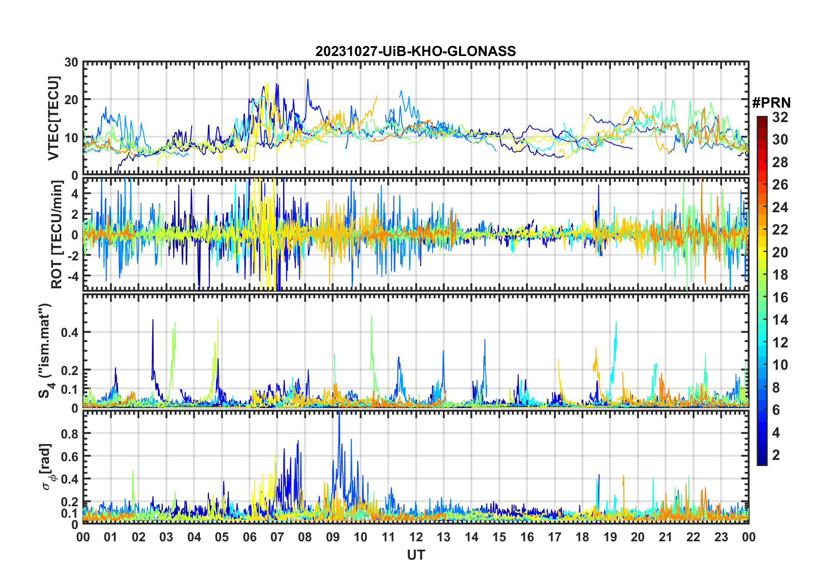Select the 2 tick on the PRN colorbar

coord(776,455)
